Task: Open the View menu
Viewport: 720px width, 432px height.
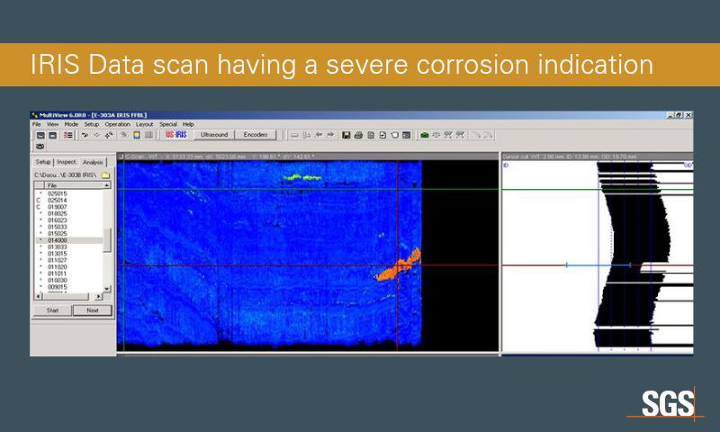Action: [x=53, y=124]
